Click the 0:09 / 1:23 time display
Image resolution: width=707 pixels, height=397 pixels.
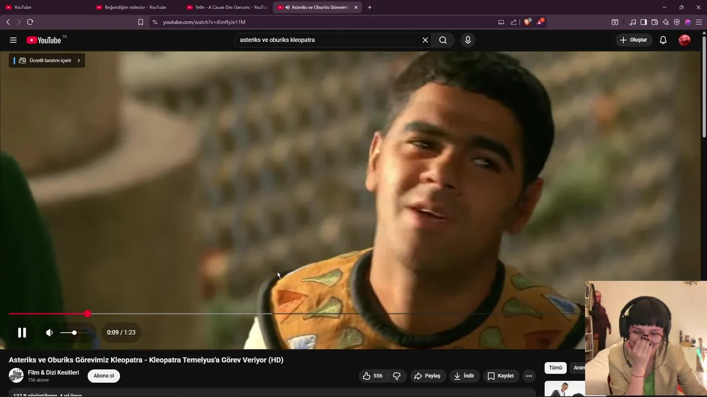point(121,332)
